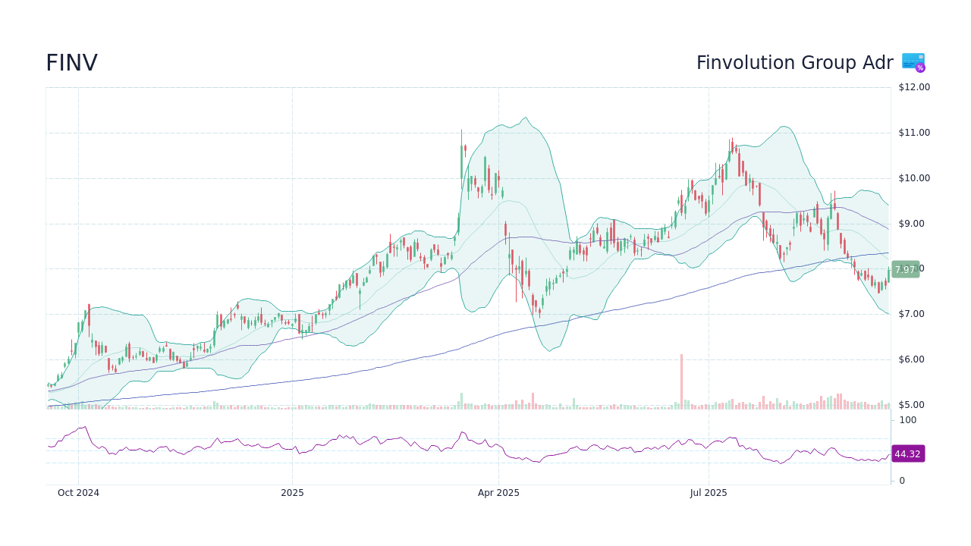Select the green 7.97 current price tag
Viewport: 971px width, 546px height.
coord(905,269)
